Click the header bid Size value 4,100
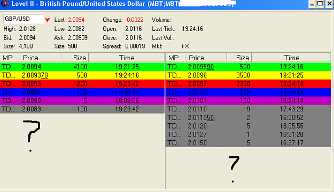 coord(26,46)
